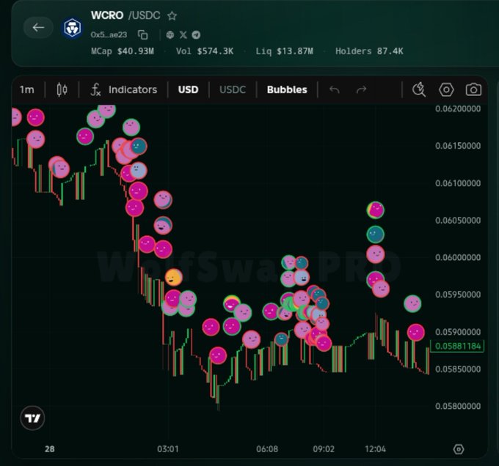
Task: Click the Vol $574.3K stat
Action: (205, 51)
